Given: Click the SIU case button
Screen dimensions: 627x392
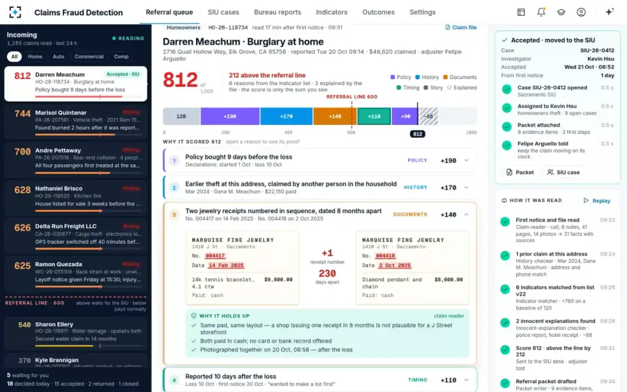Looking at the screenshot, I should tap(563, 172).
